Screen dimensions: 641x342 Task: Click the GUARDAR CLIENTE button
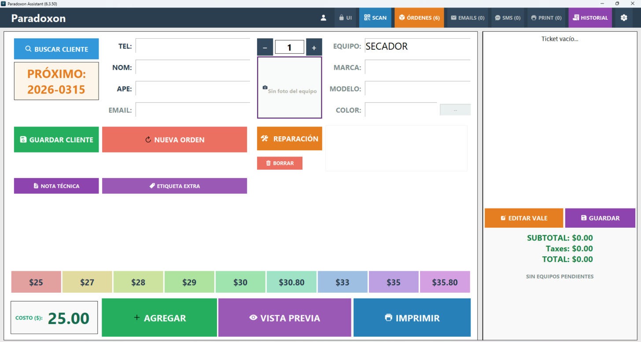[x=56, y=140]
